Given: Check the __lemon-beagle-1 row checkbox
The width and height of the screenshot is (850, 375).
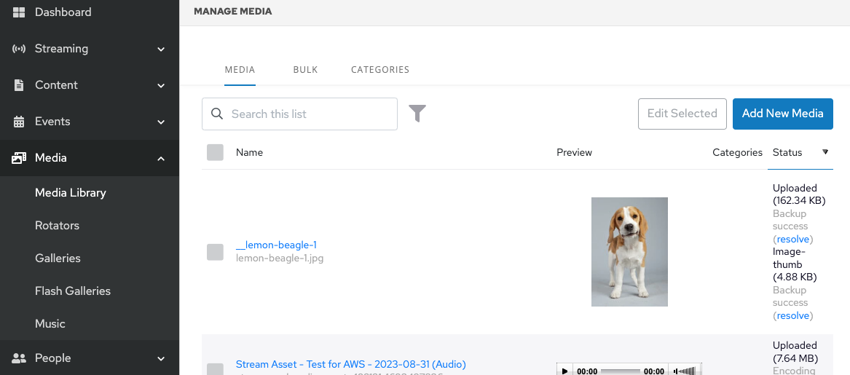Looking at the screenshot, I should point(215,252).
